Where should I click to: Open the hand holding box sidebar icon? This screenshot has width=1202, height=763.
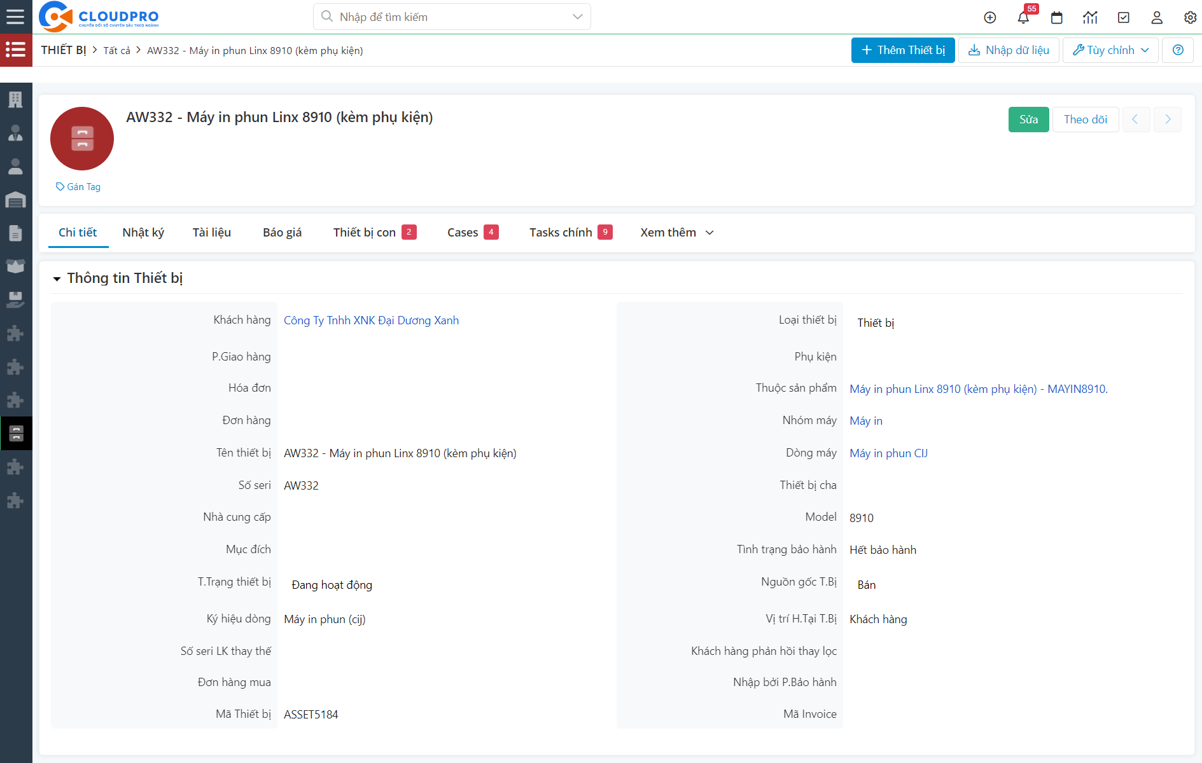(x=15, y=299)
